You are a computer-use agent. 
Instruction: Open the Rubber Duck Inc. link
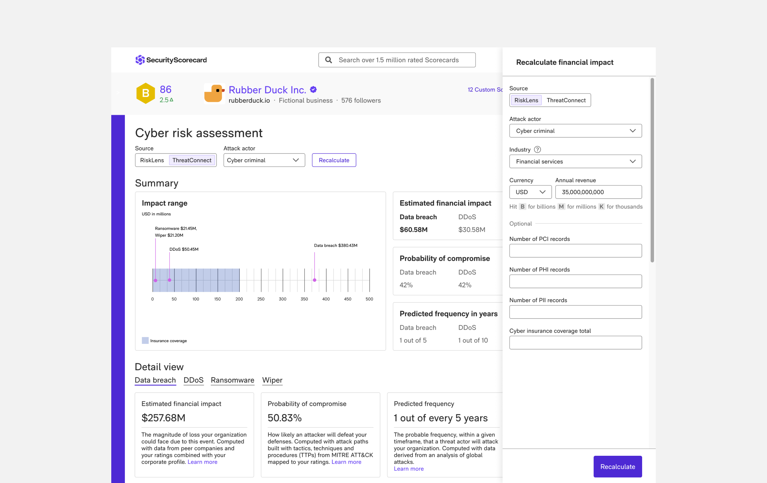(x=267, y=90)
